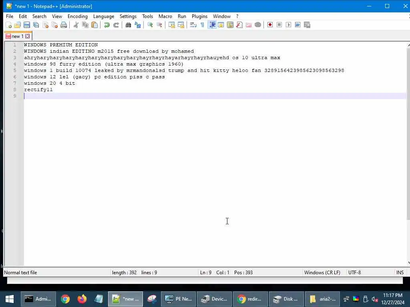Click the UTF-8 encoding status entry

tap(355, 273)
